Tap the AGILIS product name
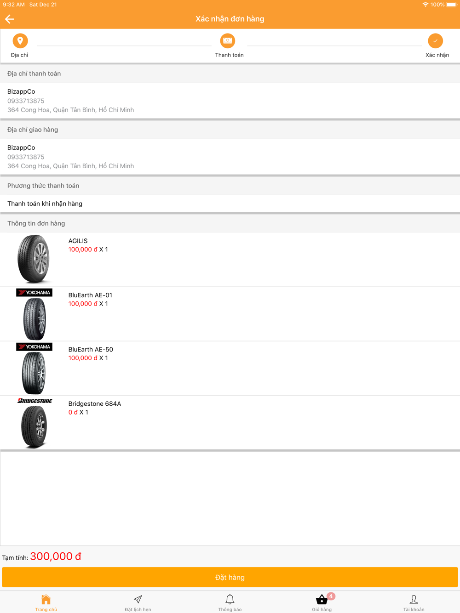This screenshot has width=460, height=613. [x=78, y=241]
